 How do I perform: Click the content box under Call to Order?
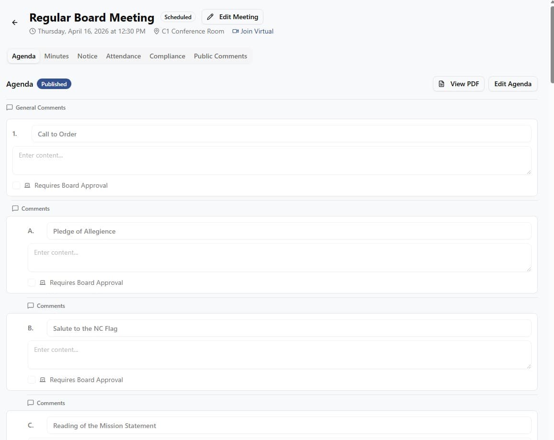coord(271,161)
